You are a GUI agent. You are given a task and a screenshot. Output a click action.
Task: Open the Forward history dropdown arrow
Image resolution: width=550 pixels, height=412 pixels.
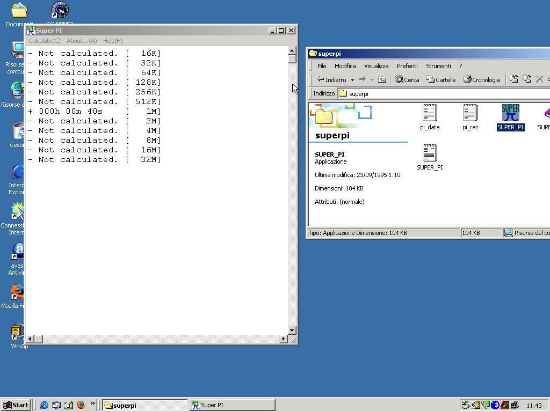click(x=372, y=80)
